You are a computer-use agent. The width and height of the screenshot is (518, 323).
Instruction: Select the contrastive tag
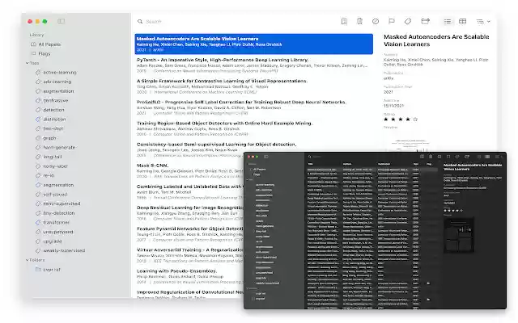point(56,100)
